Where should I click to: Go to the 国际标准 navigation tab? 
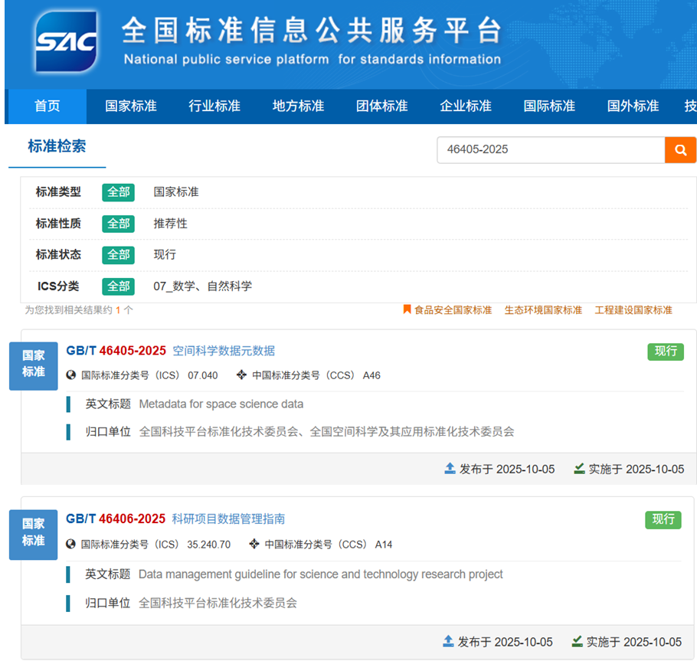[x=549, y=106]
